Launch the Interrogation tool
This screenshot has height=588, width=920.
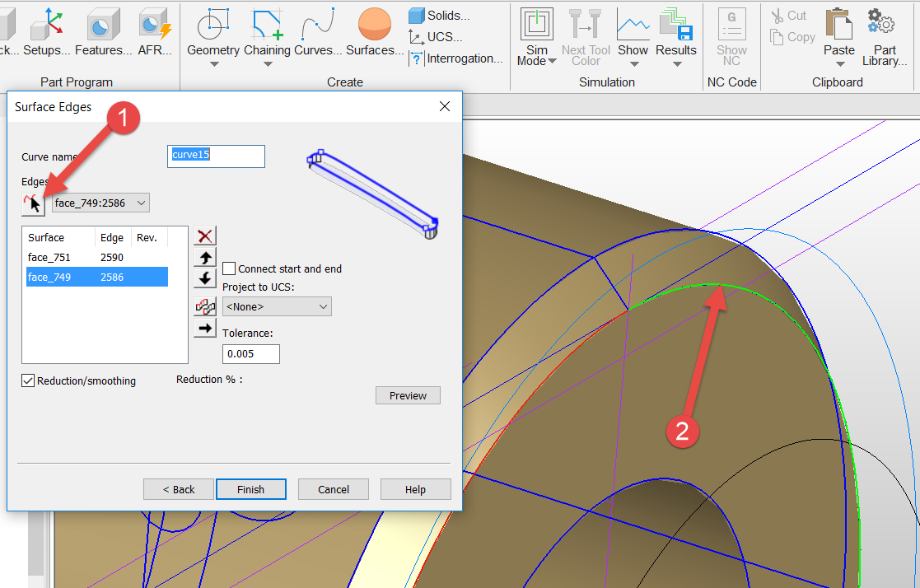click(x=456, y=58)
